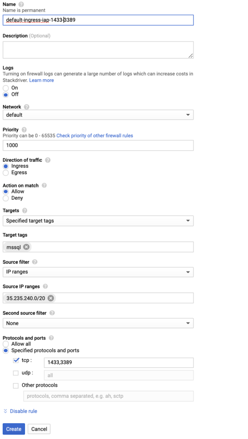
Task: Open the Network dropdown showing default
Action: point(98,115)
